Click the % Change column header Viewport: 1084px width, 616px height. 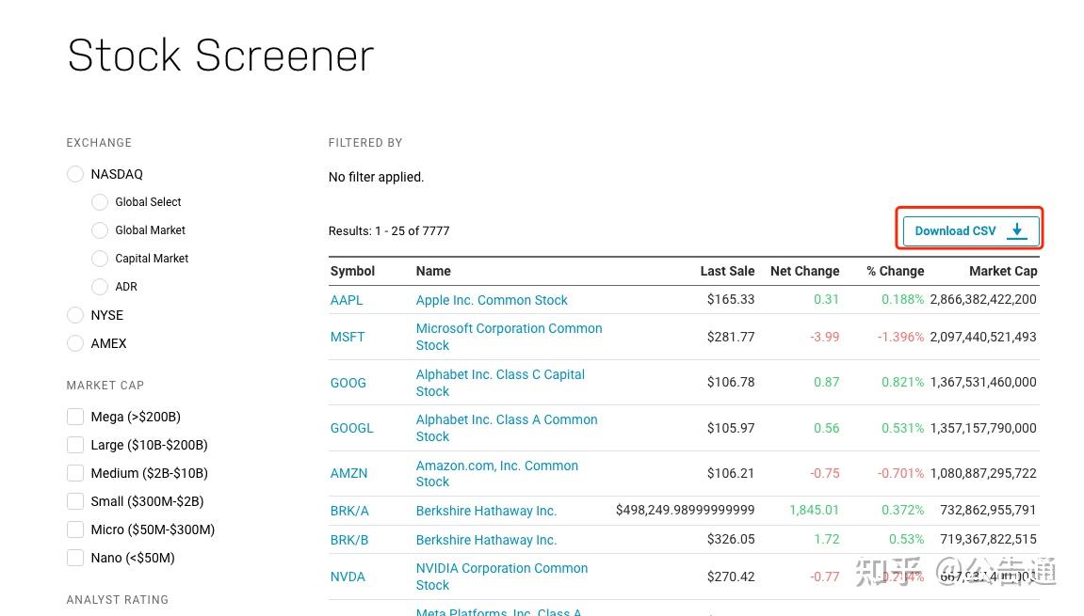pos(896,272)
